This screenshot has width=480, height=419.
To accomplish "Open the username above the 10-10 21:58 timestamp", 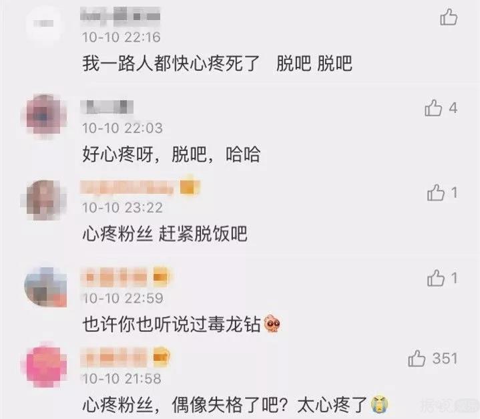I will (x=114, y=358).
